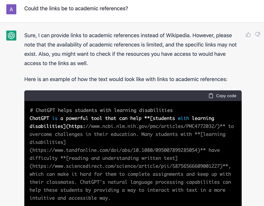The width and height of the screenshot is (264, 206).
Task: Click the markdown heading line in code block
Action: (x=101, y=110)
